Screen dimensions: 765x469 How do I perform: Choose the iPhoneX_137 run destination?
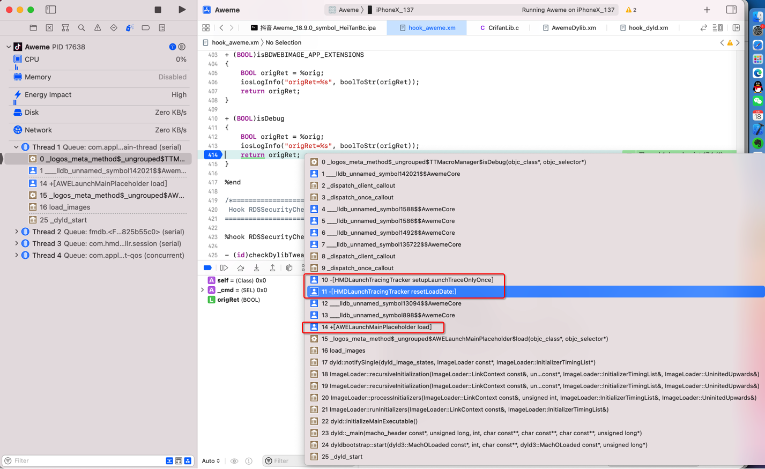click(x=390, y=10)
